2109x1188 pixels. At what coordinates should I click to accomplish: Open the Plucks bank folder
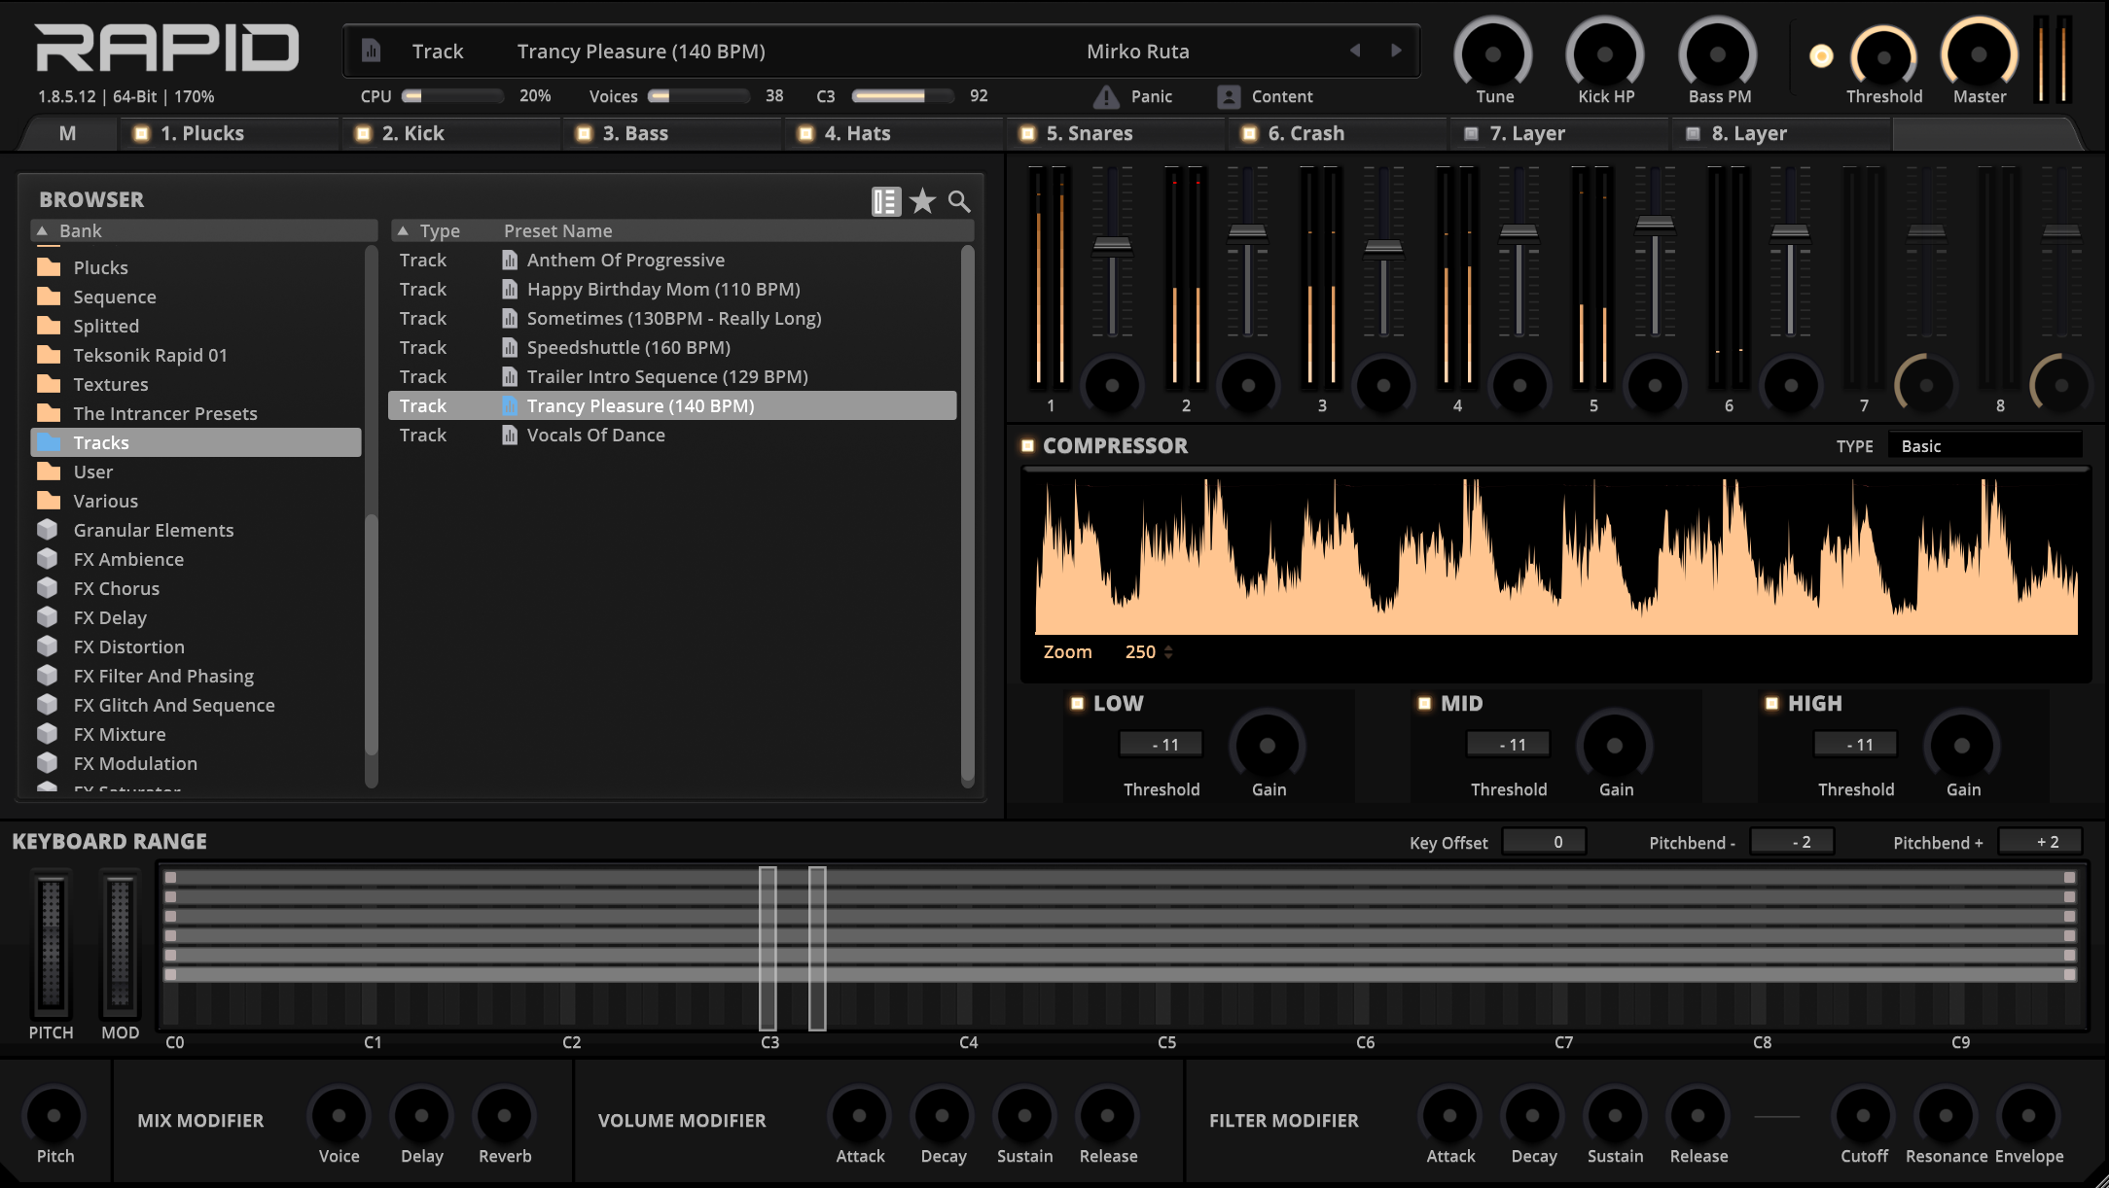tap(49, 267)
